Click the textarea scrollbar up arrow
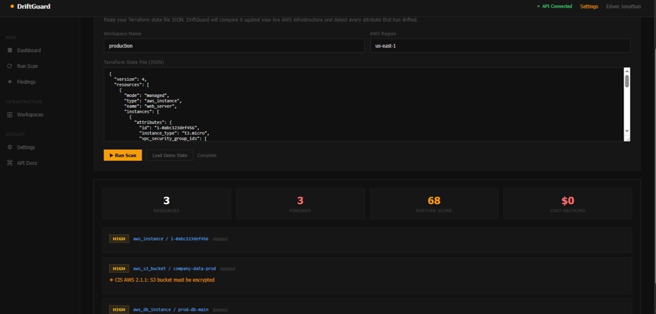Image resolution: width=656 pixels, height=314 pixels. pos(627,71)
